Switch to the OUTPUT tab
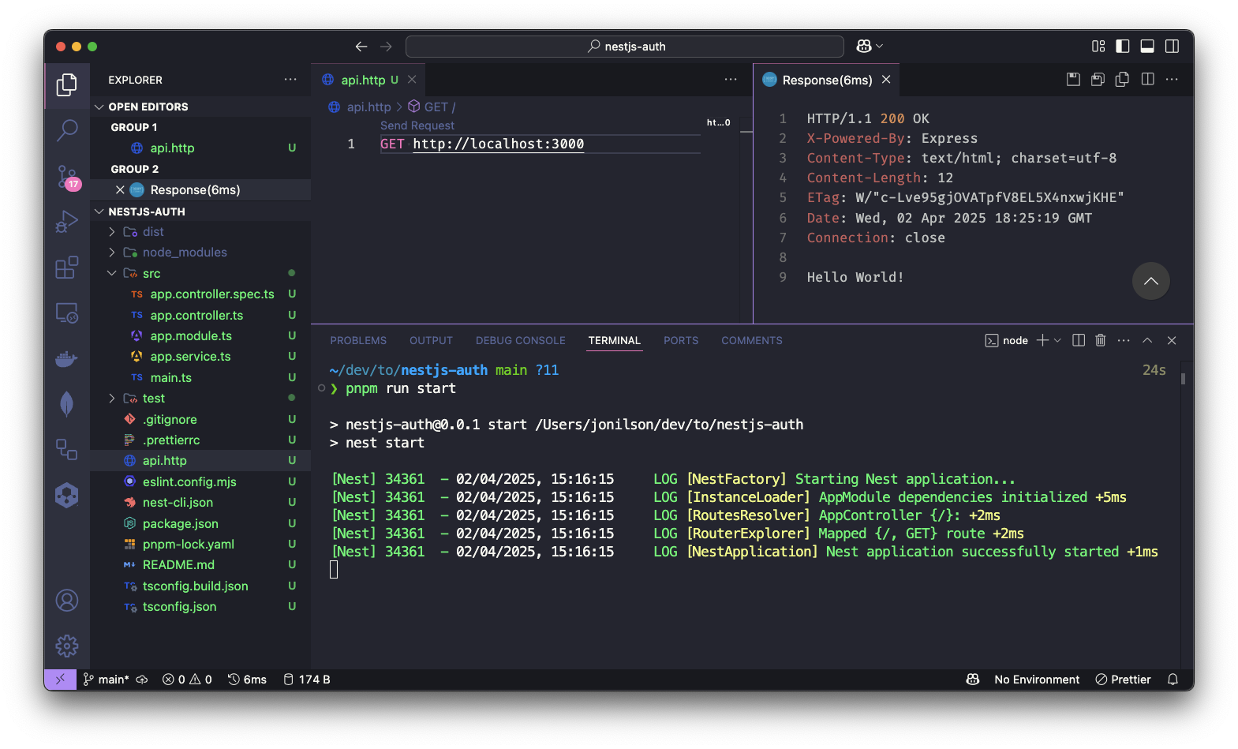 (431, 340)
